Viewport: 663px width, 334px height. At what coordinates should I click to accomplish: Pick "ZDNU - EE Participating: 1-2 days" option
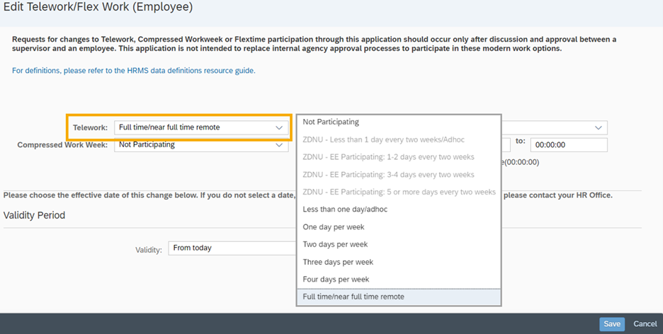point(388,157)
